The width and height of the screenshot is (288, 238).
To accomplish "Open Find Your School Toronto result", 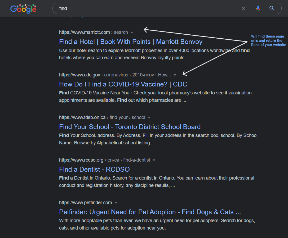I will (x=130, y=127).
